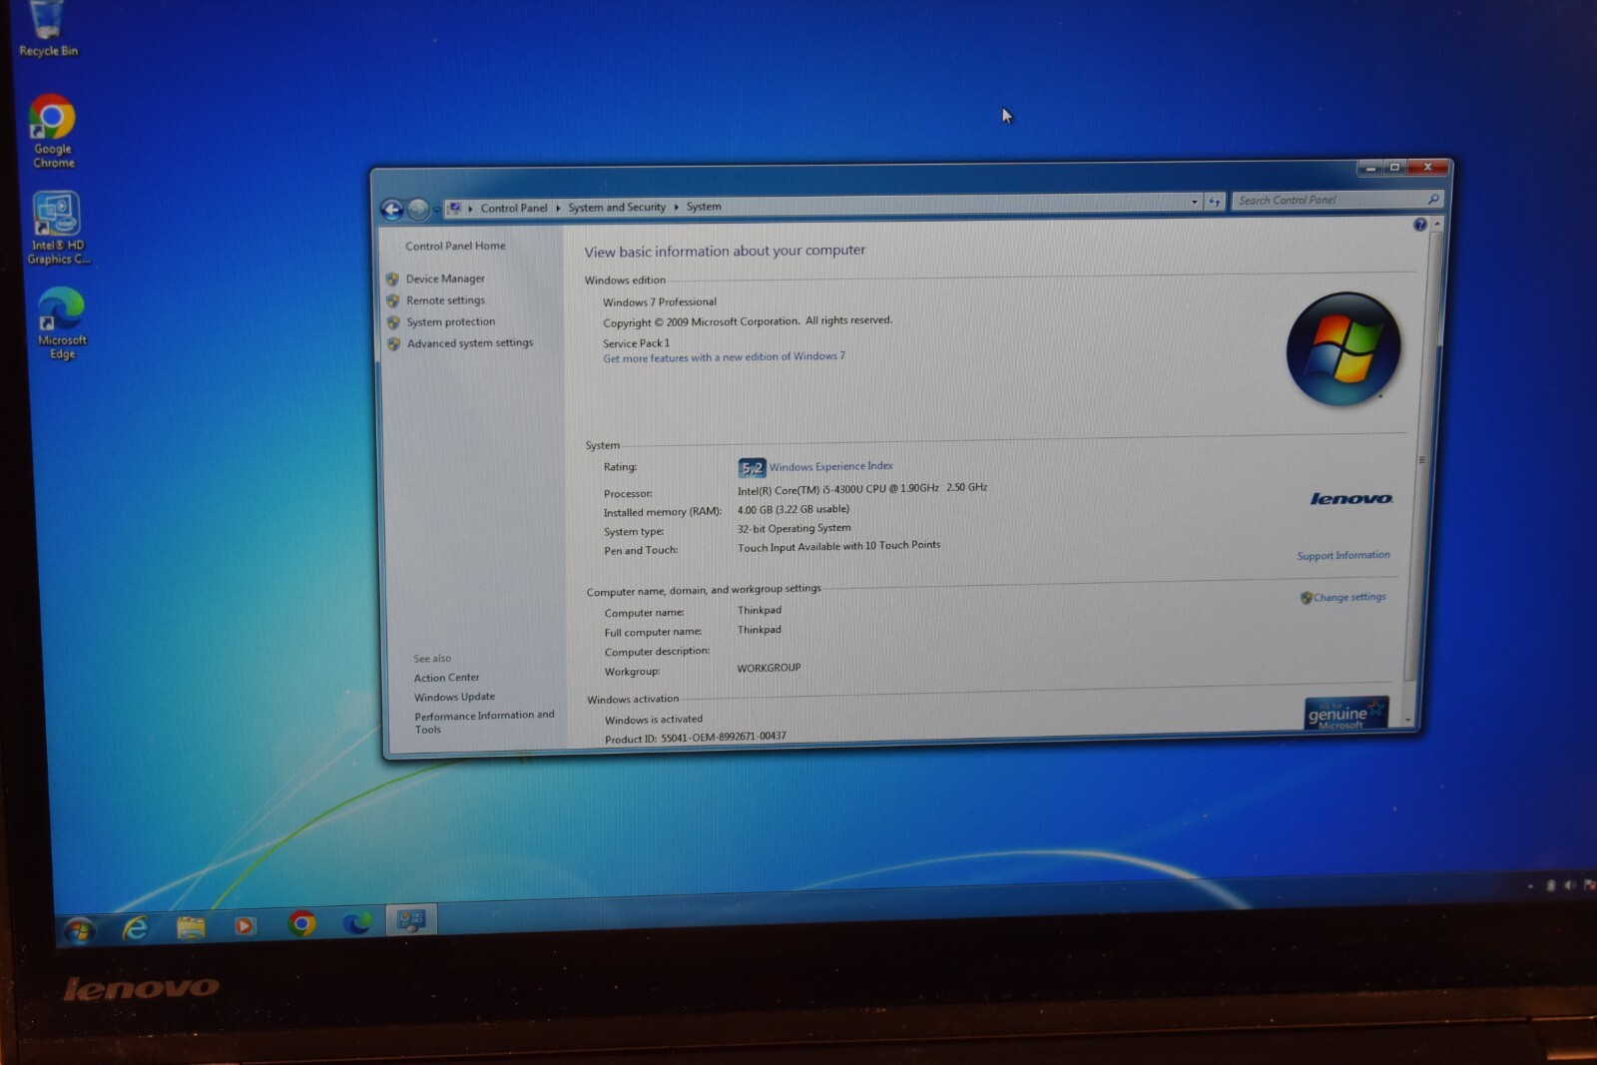Open Remote settings
This screenshot has height=1065, width=1597.
click(x=445, y=300)
